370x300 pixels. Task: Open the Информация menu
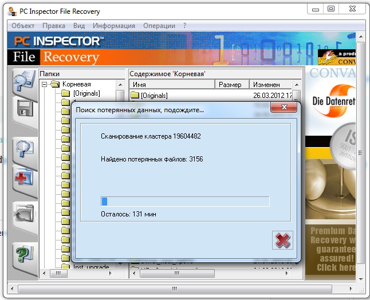[114, 26]
